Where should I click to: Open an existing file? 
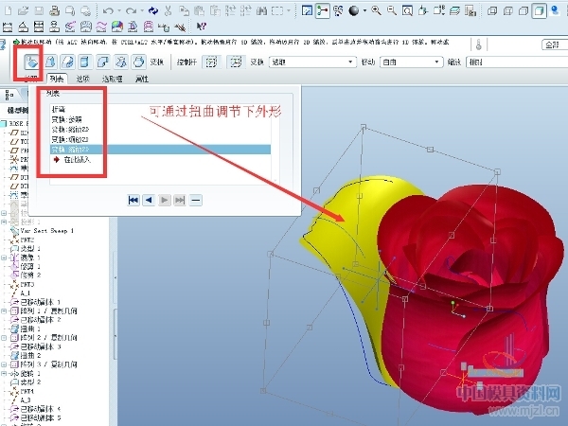click(x=23, y=10)
